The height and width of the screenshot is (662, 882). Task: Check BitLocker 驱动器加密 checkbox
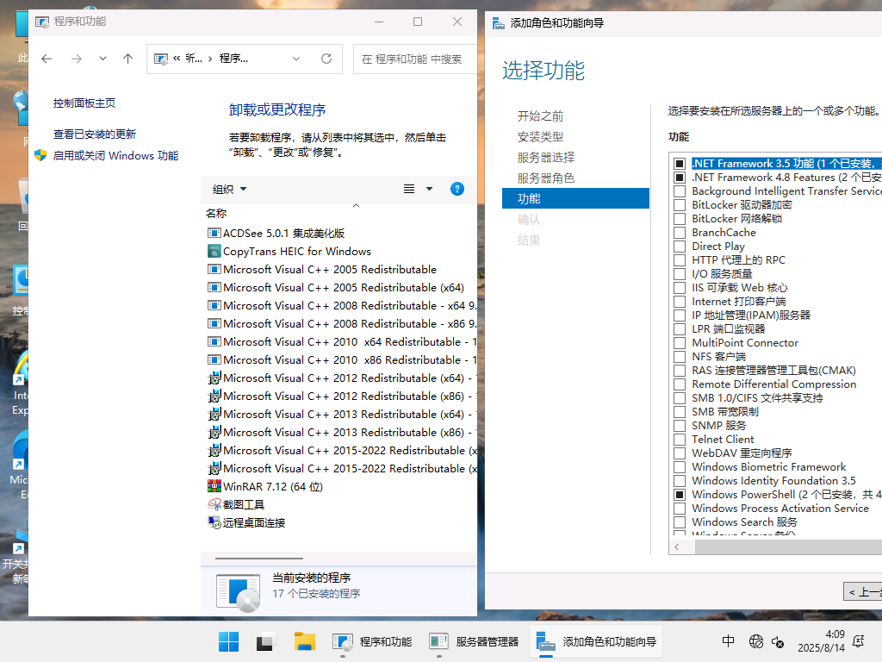pyautogui.click(x=680, y=205)
